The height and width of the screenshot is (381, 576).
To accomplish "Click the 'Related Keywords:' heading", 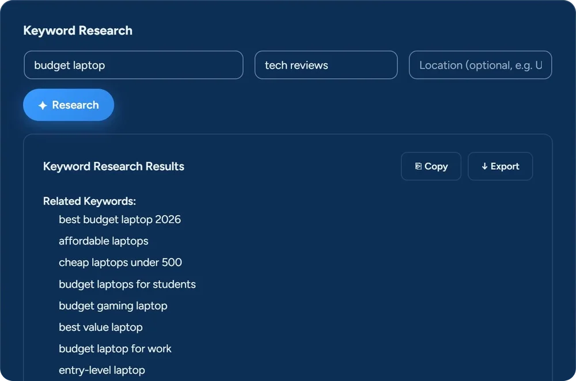I will 89,201.
